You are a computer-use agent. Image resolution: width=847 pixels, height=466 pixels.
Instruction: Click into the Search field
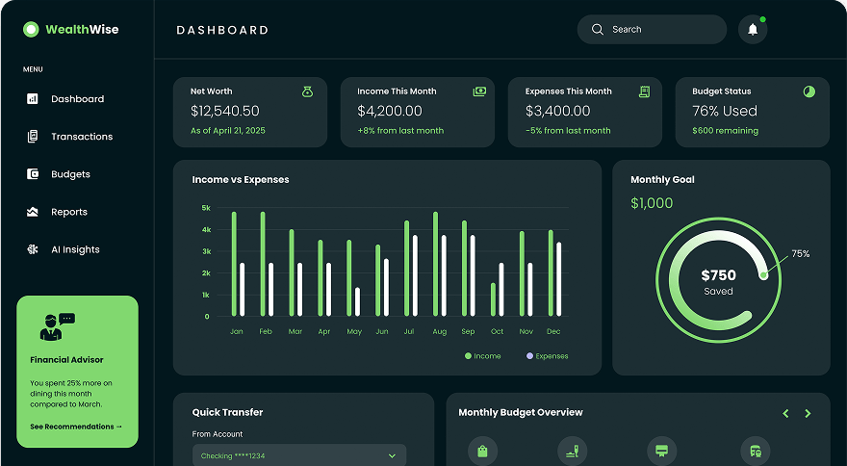pyautogui.click(x=664, y=30)
